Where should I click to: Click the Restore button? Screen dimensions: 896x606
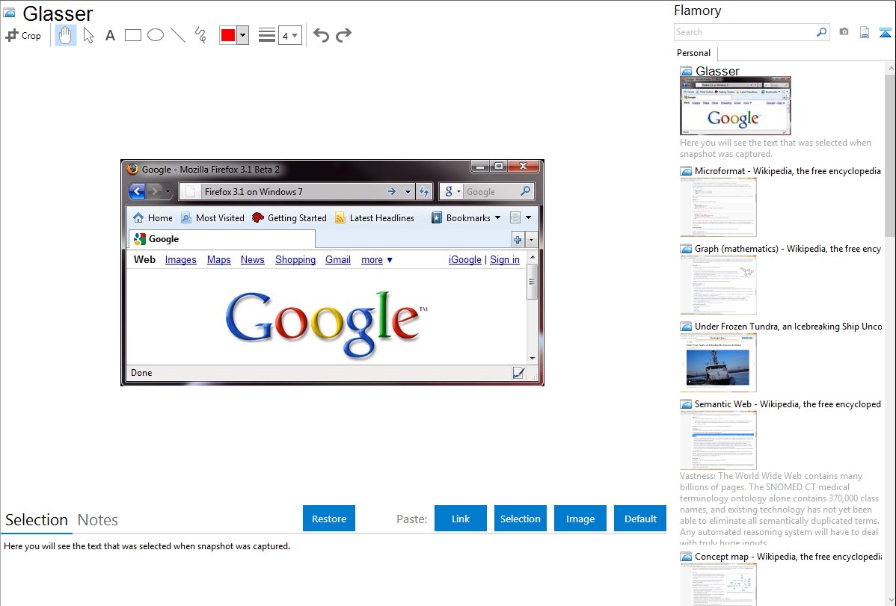(329, 519)
